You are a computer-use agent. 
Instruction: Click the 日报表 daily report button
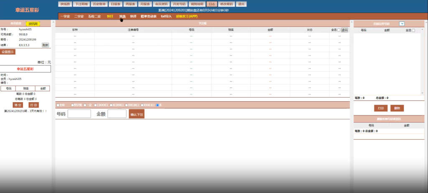click(116, 4)
